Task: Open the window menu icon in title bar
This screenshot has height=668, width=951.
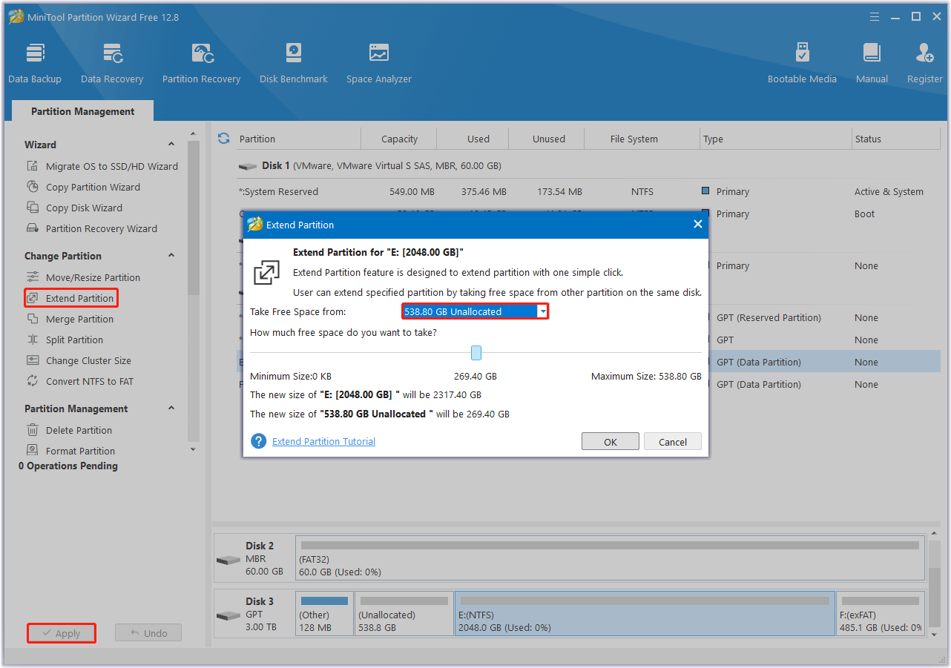Action: [875, 16]
